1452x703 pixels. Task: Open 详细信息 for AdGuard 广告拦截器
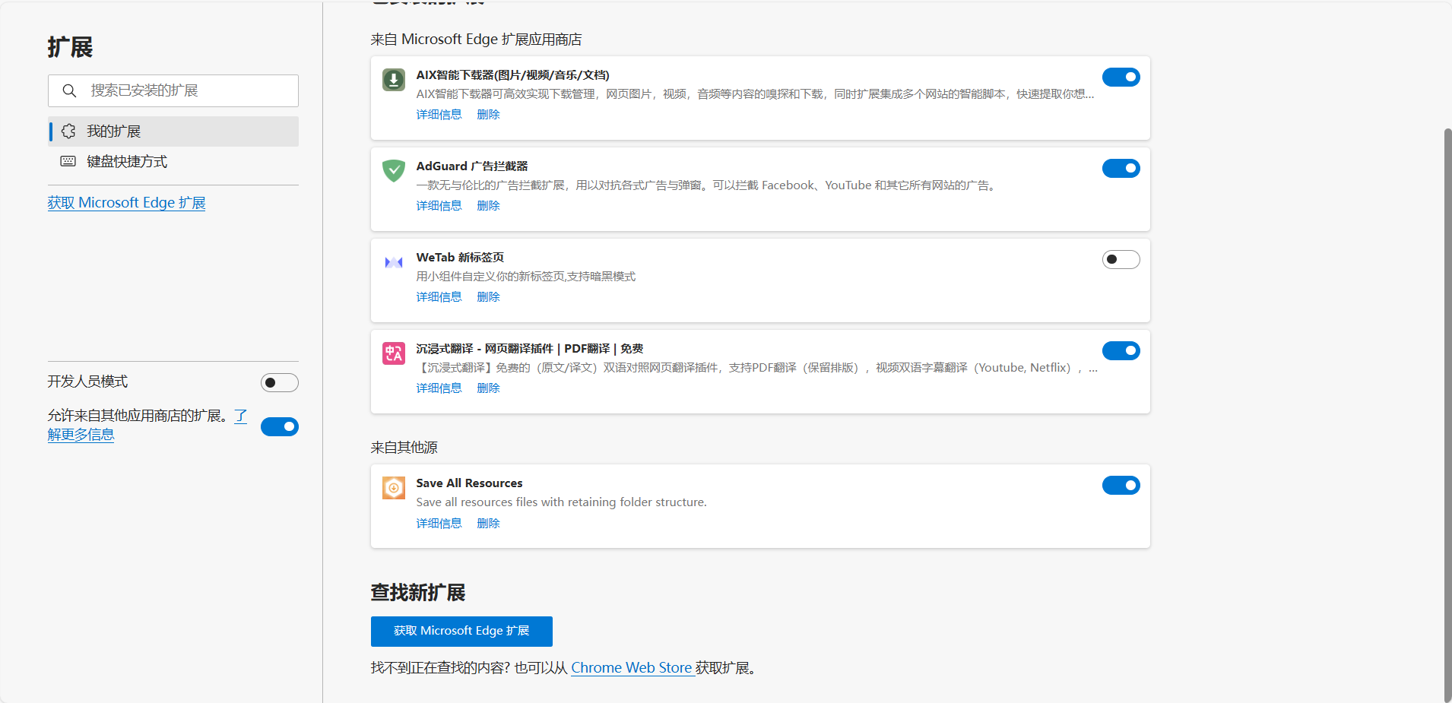438,205
